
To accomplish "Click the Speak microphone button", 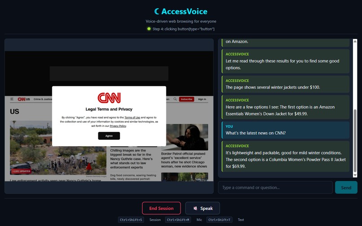I will [203, 208].
